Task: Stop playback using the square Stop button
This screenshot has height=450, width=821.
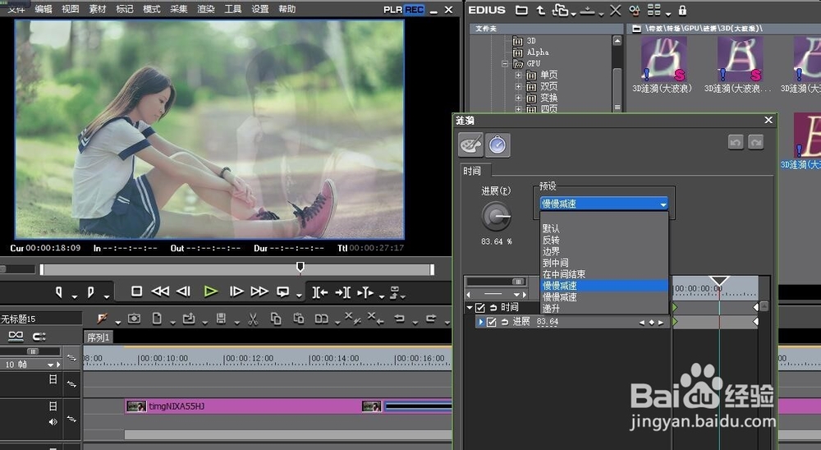Action: [136, 292]
